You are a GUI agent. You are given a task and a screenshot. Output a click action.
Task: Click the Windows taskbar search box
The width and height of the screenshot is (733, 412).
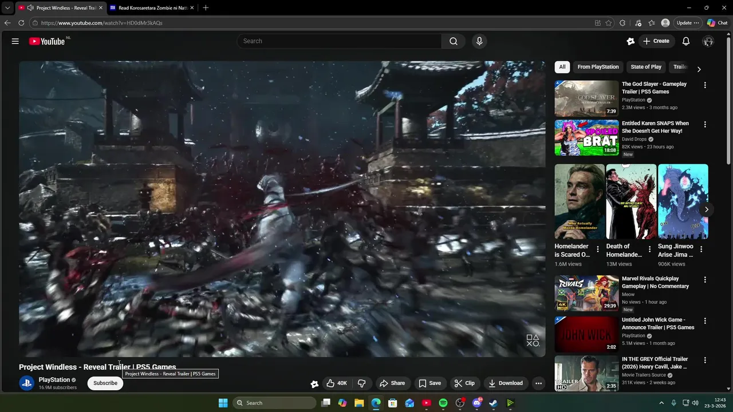coord(275,403)
